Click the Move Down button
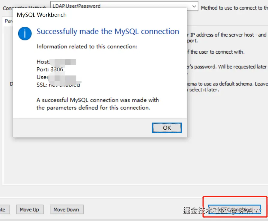This screenshot has height=221, width=268. point(67,209)
